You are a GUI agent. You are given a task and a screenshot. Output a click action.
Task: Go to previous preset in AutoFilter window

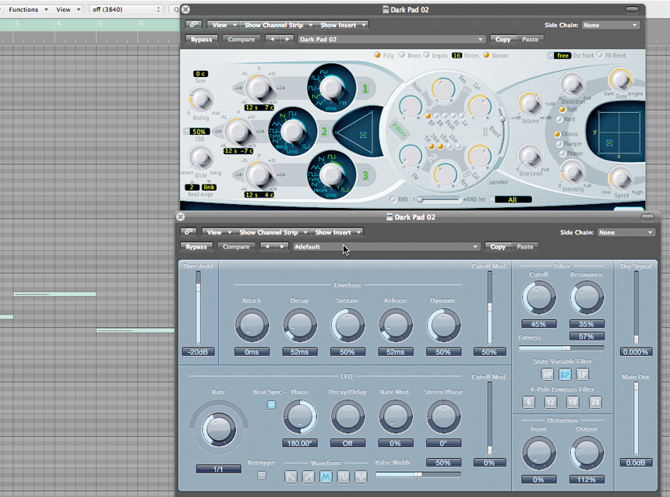[x=267, y=247]
